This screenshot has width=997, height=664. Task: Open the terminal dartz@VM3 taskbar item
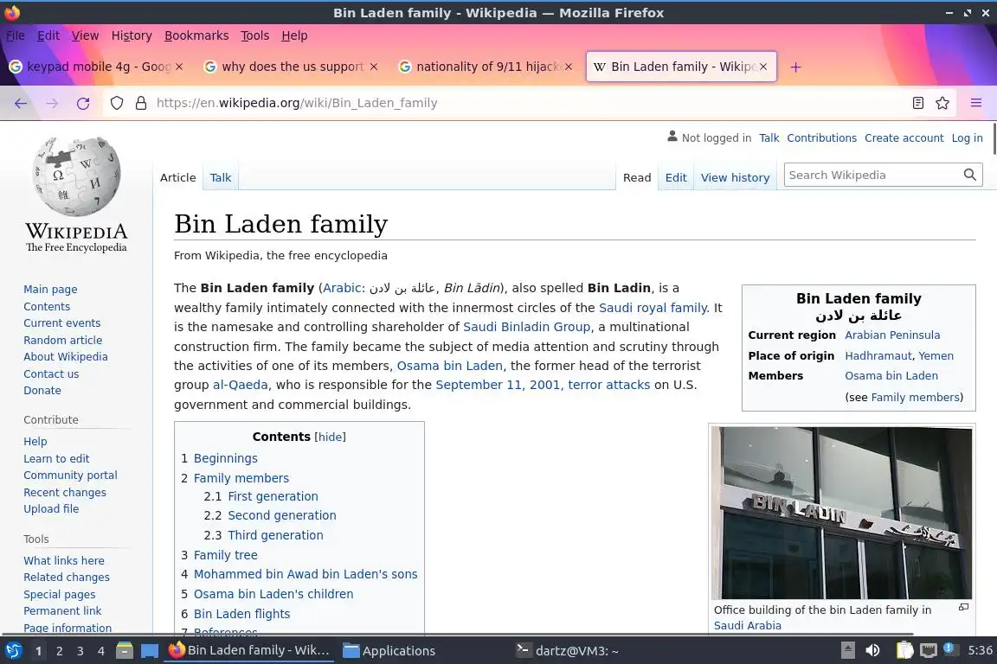(567, 651)
